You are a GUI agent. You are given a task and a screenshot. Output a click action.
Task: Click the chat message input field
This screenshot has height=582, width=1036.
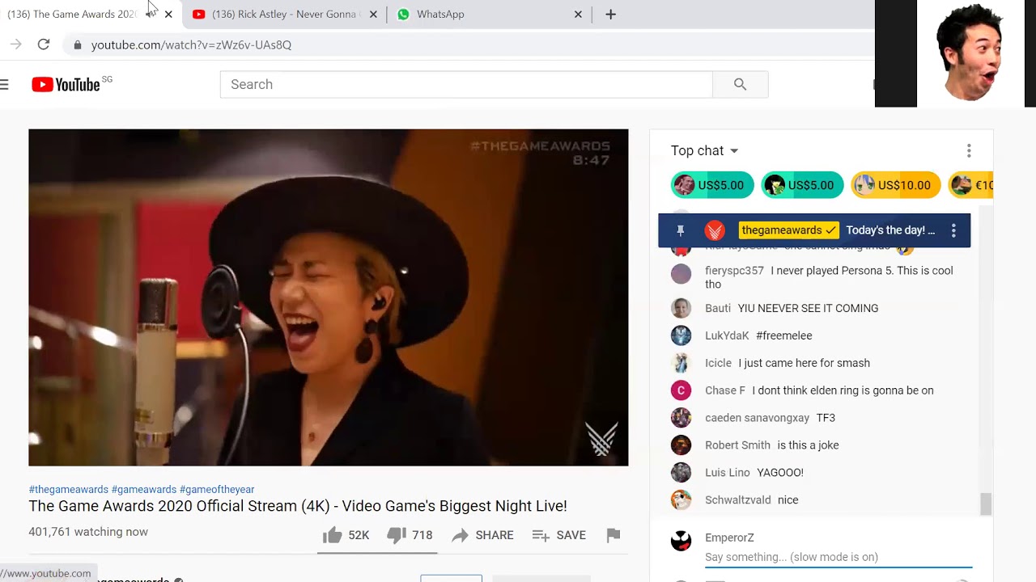pos(839,557)
